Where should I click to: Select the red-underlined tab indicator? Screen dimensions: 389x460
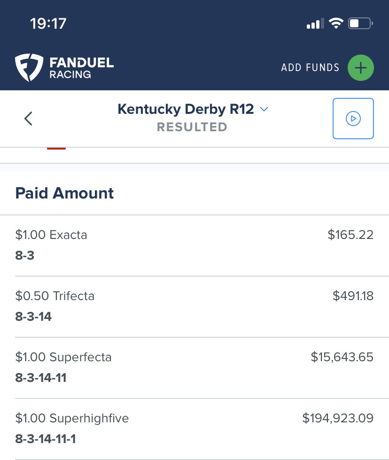tap(56, 148)
